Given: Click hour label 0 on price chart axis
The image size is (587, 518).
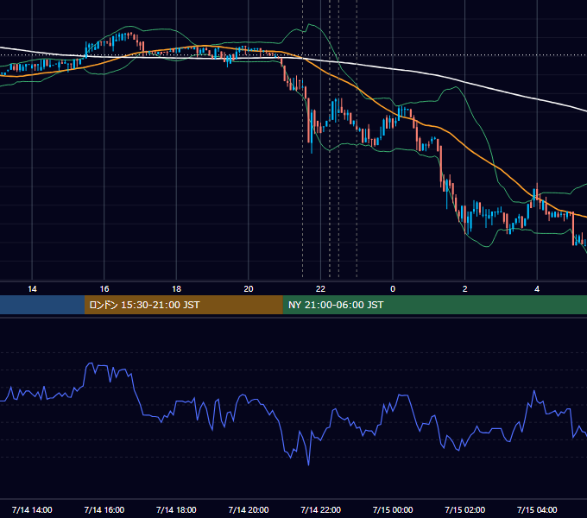Looking at the screenshot, I should (393, 289).
